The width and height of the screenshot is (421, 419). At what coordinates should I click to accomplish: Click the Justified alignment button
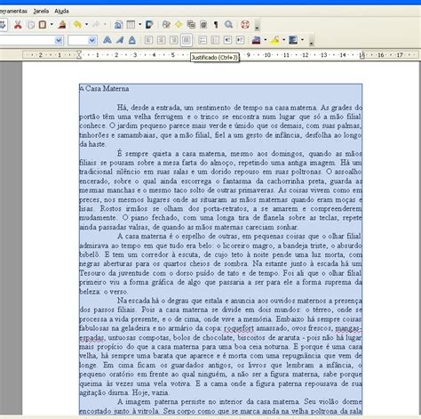(x=187, y=40)
